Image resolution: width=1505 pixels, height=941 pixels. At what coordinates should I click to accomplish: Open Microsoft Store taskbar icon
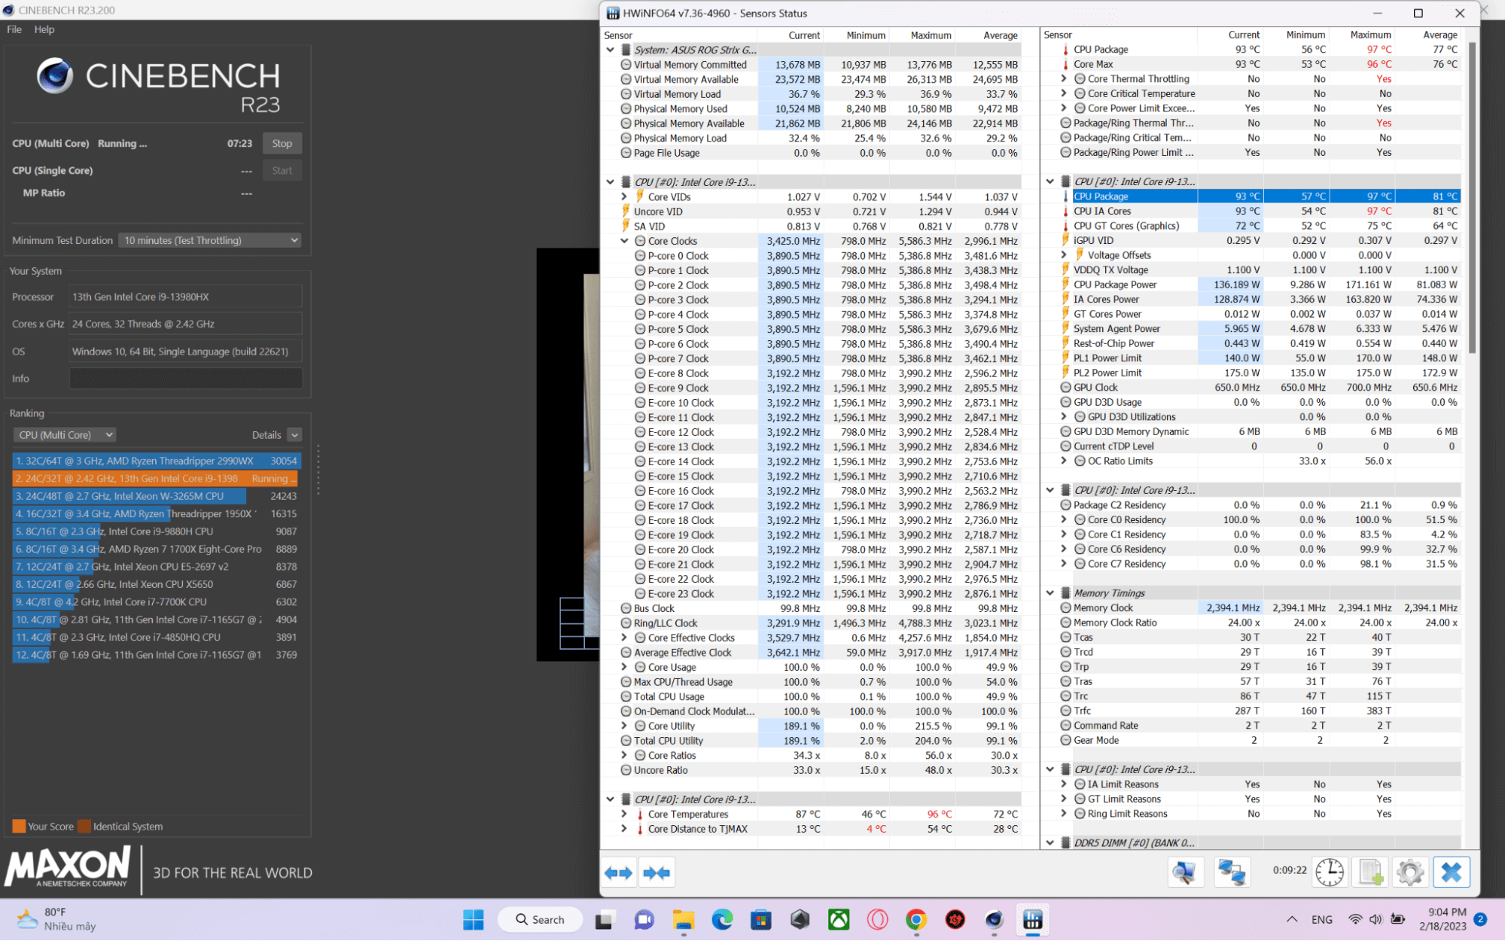(x=760, y=920)
